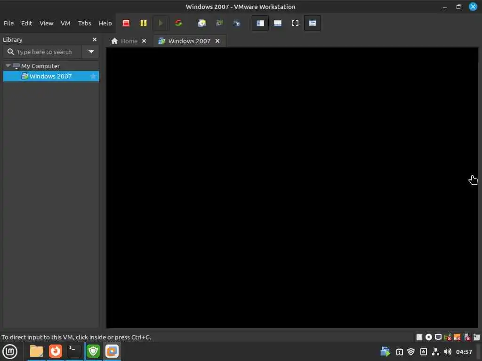Open the update notification tray icon
The width and height of the screenshot is (482, 361).
point(399,352)
